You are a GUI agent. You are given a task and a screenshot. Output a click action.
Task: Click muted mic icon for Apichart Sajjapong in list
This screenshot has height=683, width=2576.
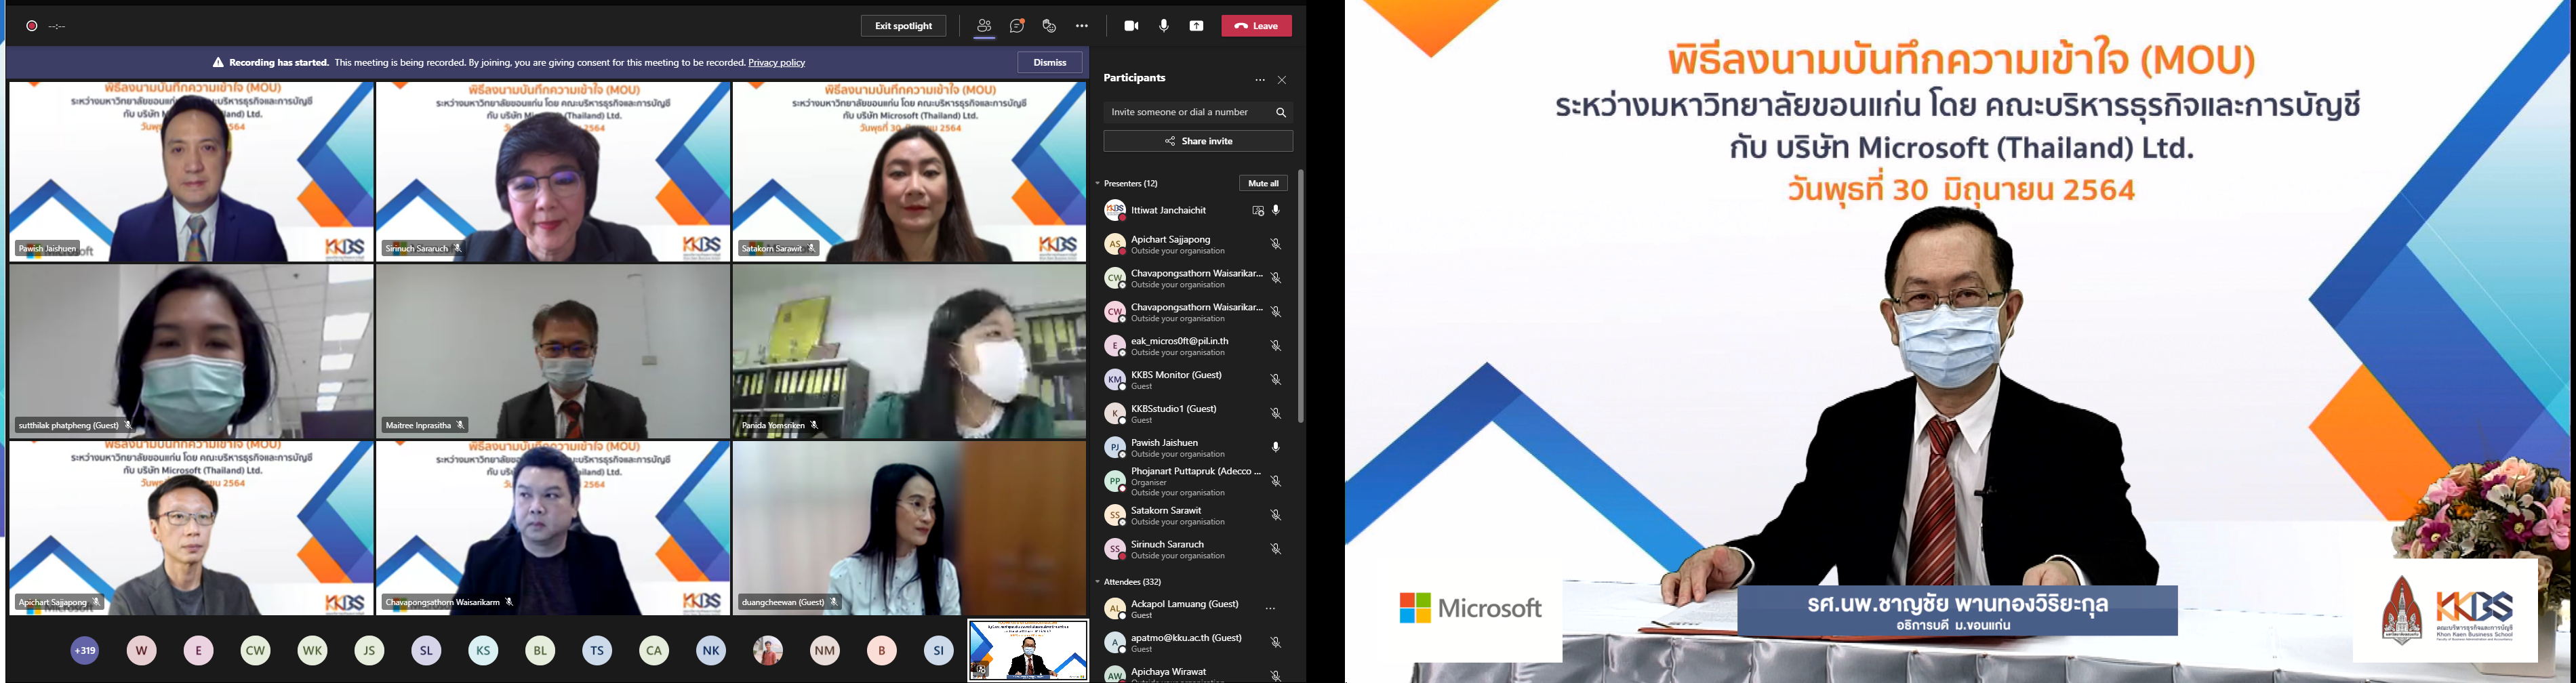point(1276,244)
